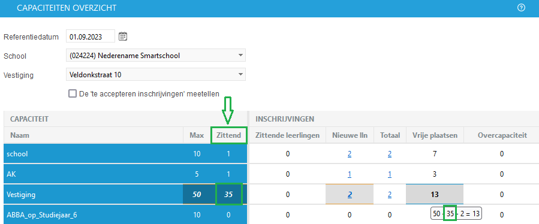The width and height of the screenshot is (539, 224).
Task: Open the Vestiging dropdown
Action: pos(156,74)
